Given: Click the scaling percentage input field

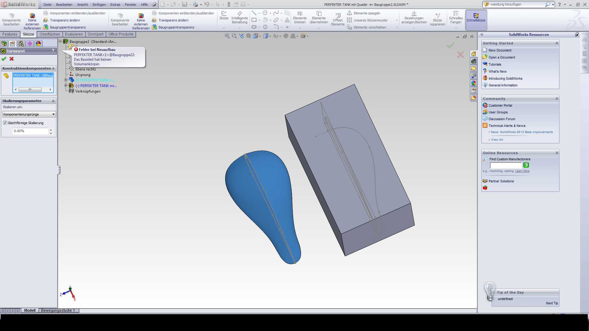Looking at the screenshot, I should click(x=30, y=131).
